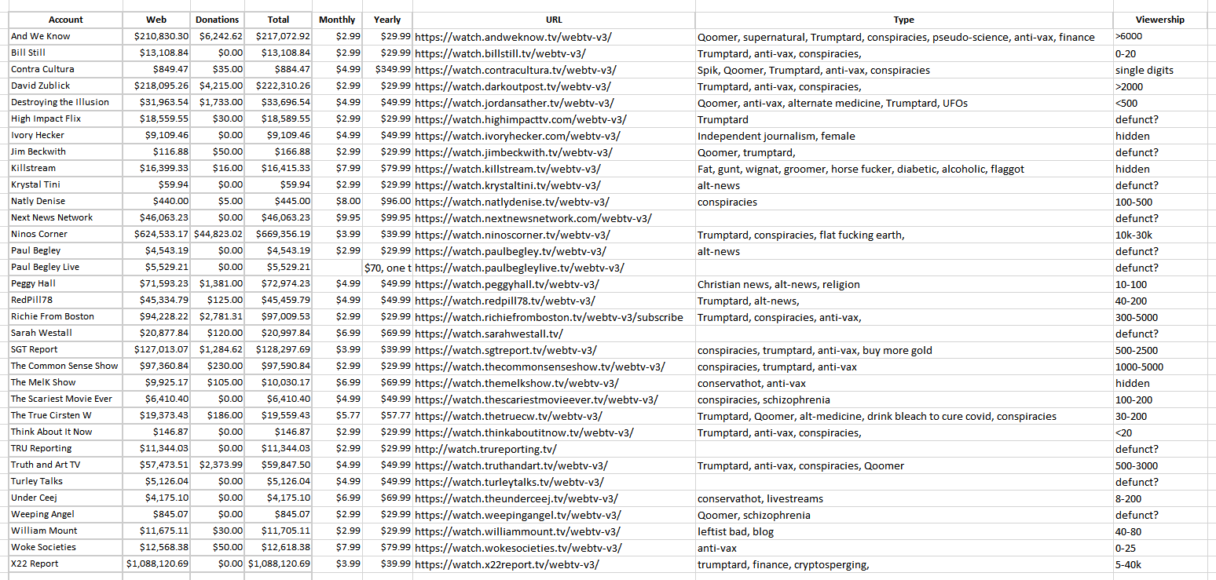The width and height of the screenshot is (1216, 580).
Task: Select the 'Bill Still' account cell
Action: [65, 53]
